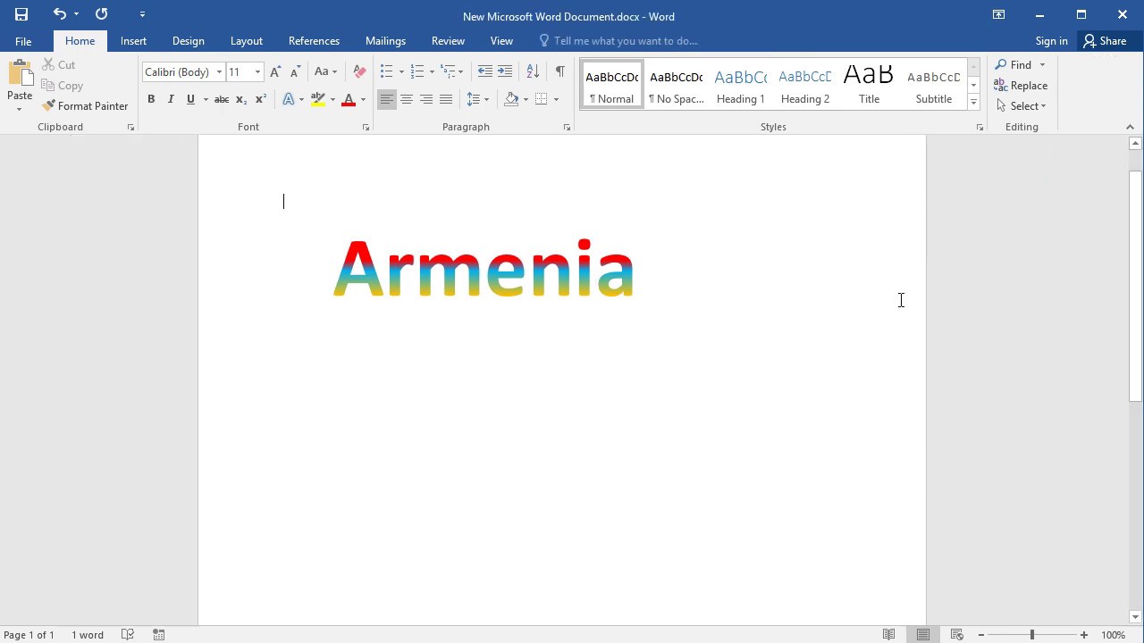Apply superscript formatting
Image resolution: width=1144 pixels, height=643 pixels.
[x=261, y=99]
